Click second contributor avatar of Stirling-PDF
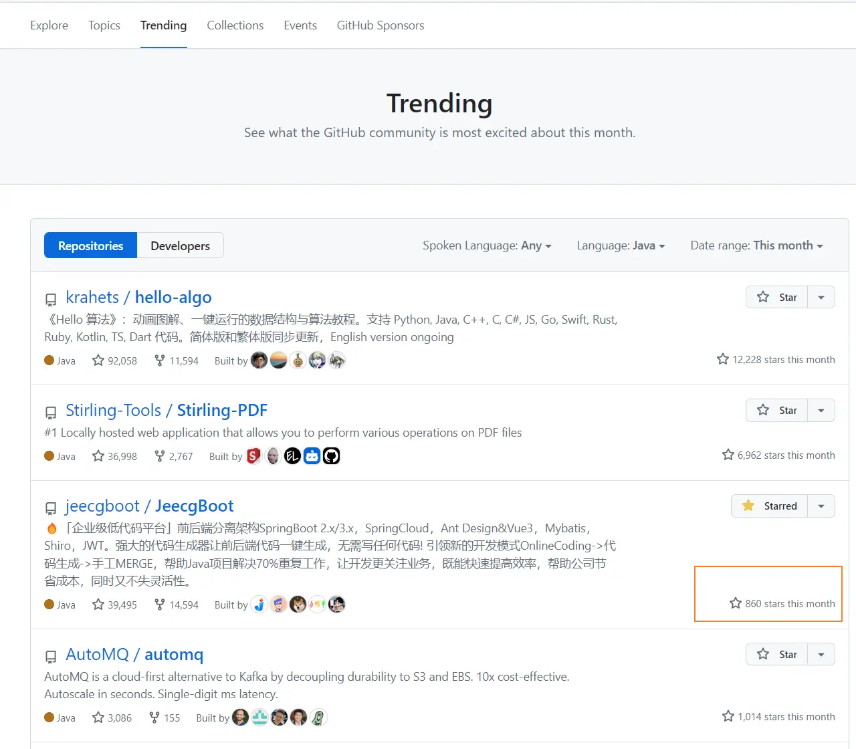 [274, 456]
